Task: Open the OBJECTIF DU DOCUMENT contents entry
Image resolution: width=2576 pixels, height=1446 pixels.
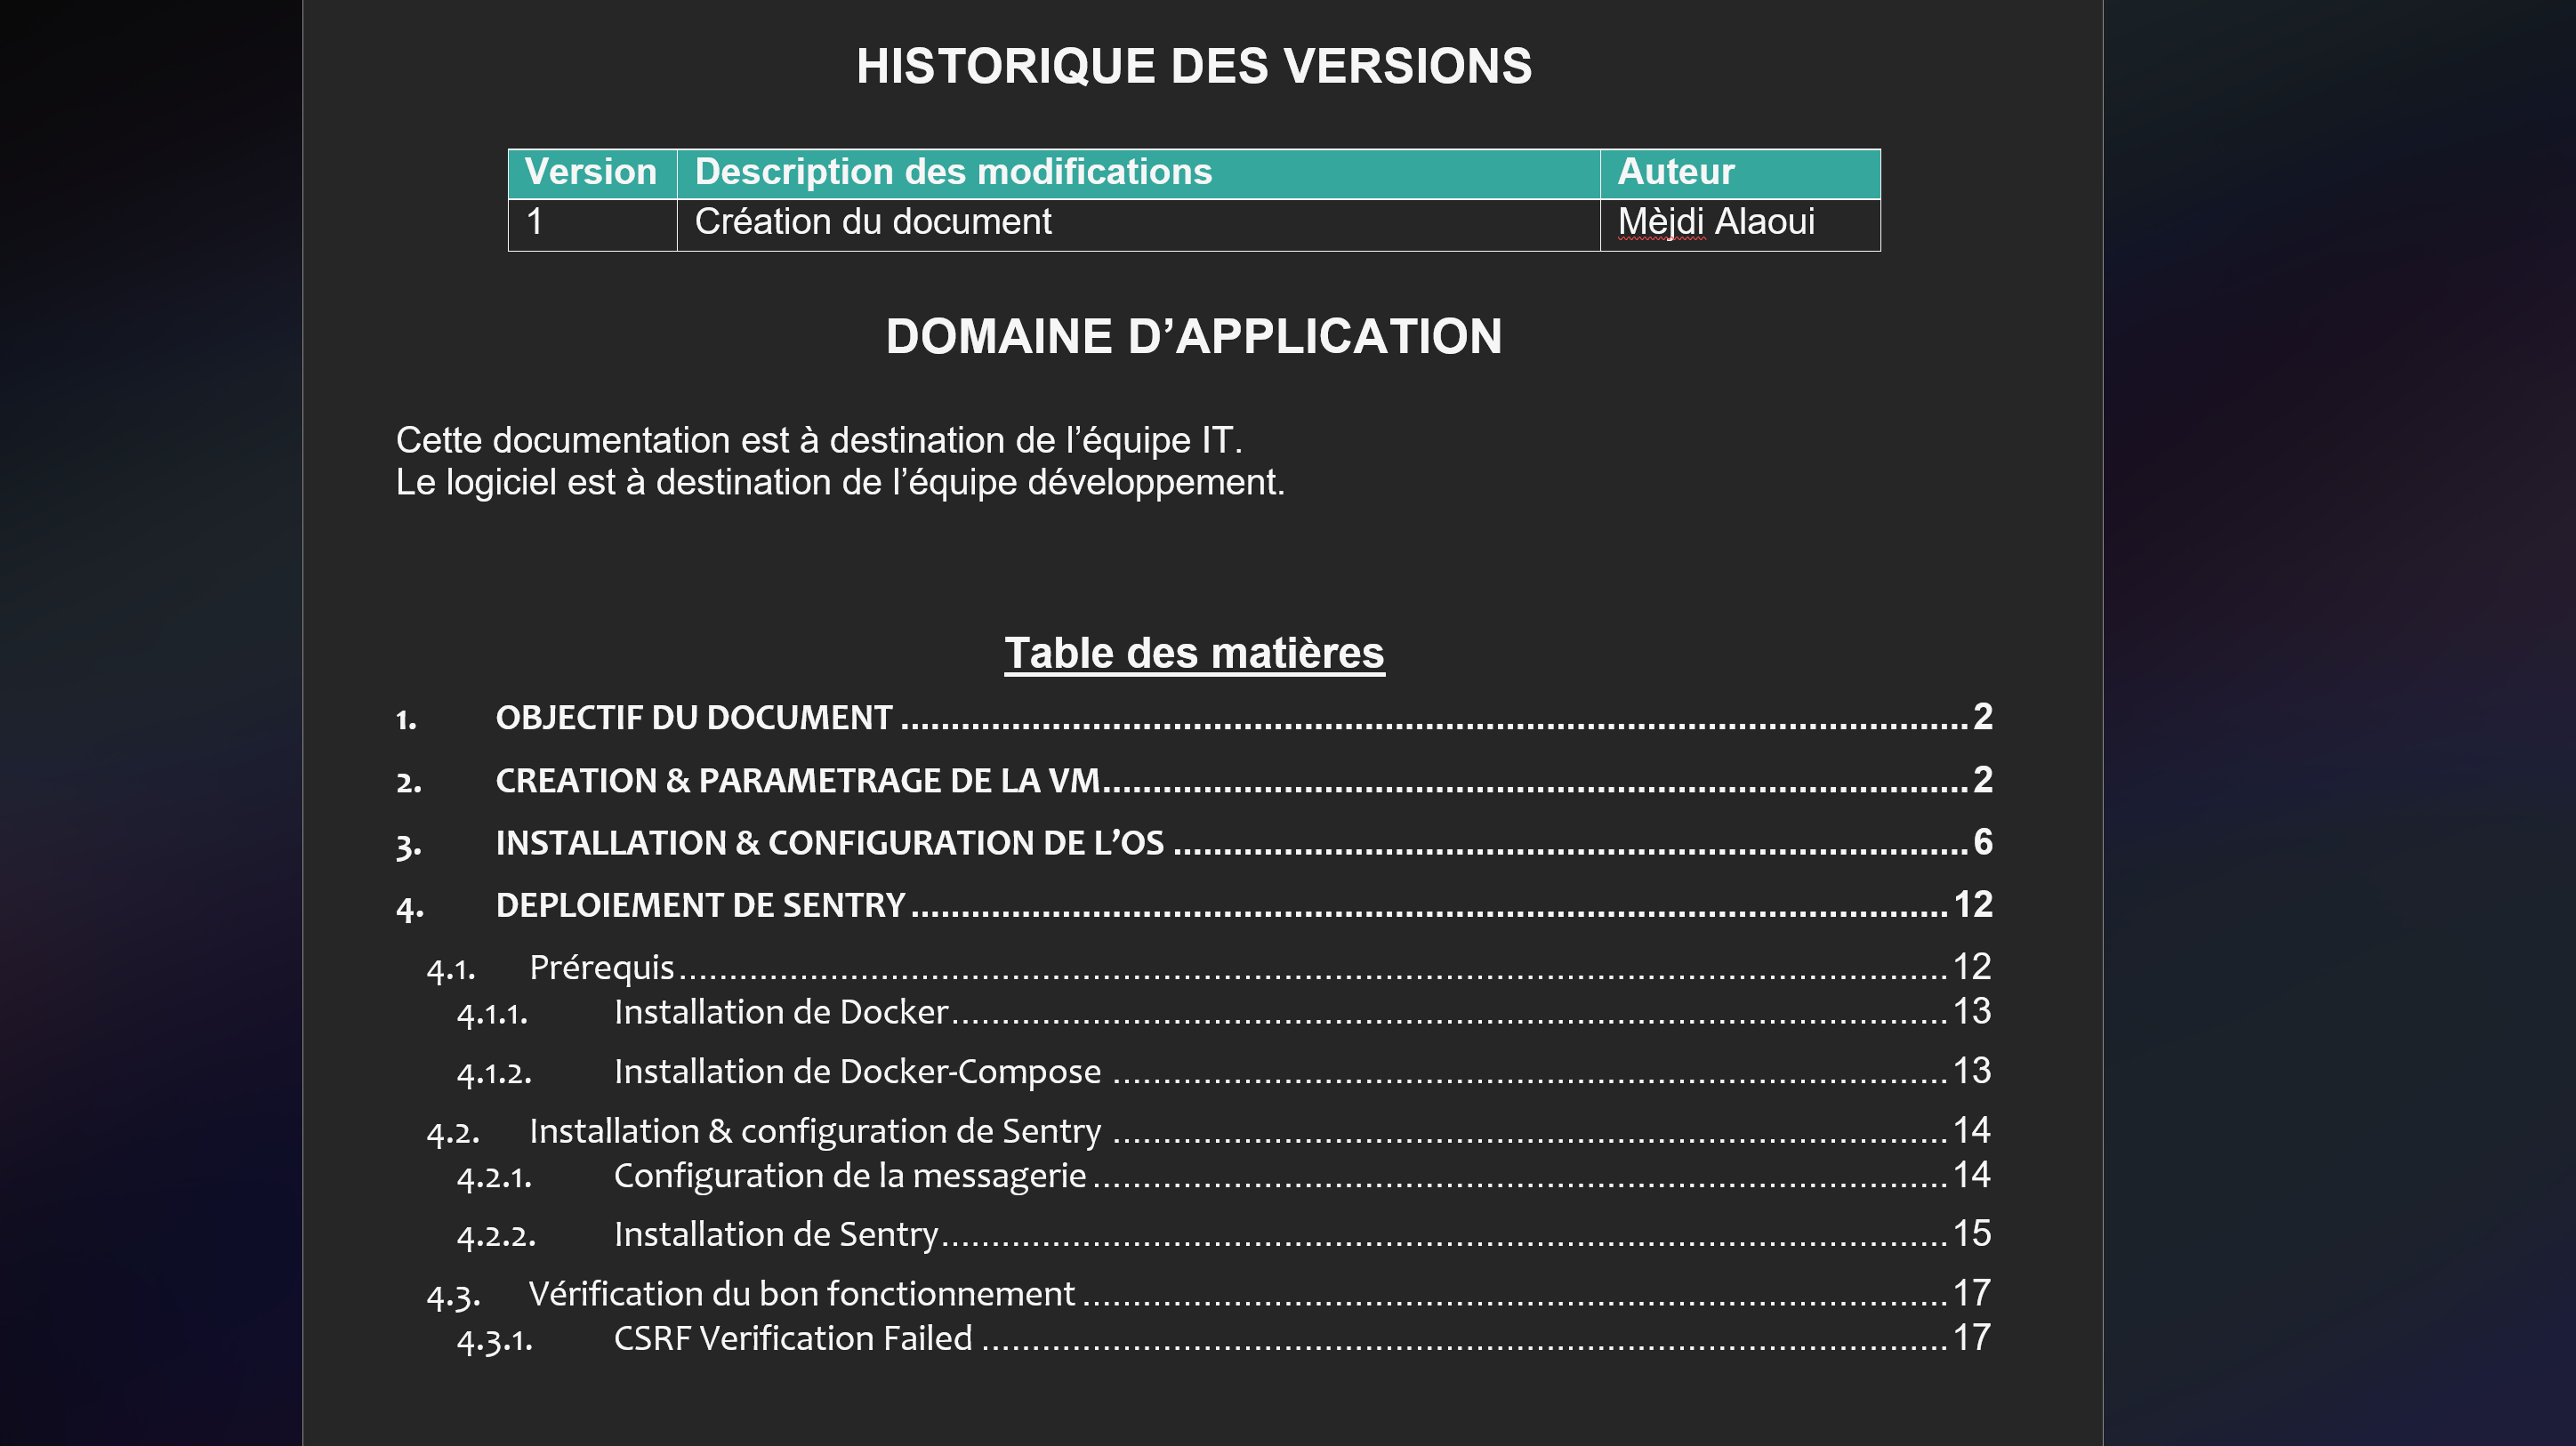Action: tap(693, 718)
